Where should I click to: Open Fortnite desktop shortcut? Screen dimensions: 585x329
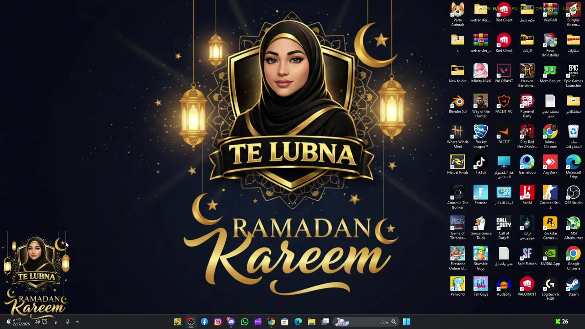tap(481, 196)
